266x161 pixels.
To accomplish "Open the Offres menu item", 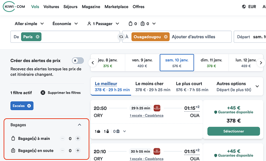I will coord(138,7).
